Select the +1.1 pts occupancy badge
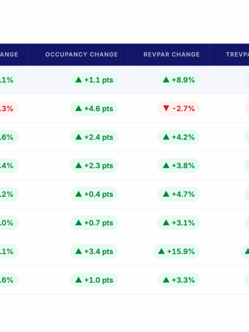 pyautogui.click(x=94, y=80)
